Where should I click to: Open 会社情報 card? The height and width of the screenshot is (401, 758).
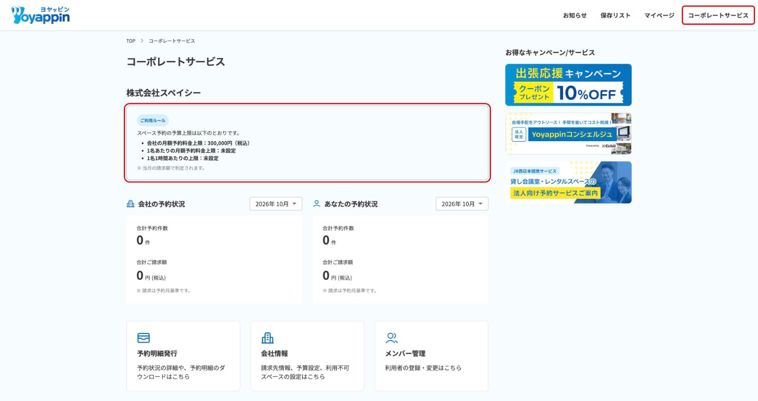[x=307, y=356]
